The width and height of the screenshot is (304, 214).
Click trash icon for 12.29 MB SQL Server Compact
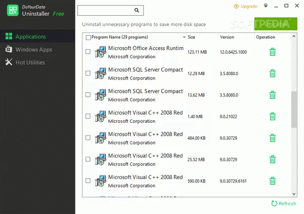click(273, 74)
